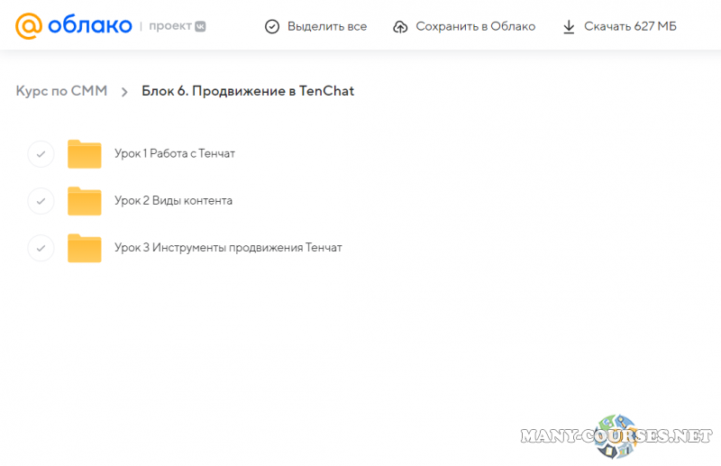Click current breadcrumb Блок 6. Продвижение в TenChat
This screenshot has height=466, width=721.
(248, 91)
